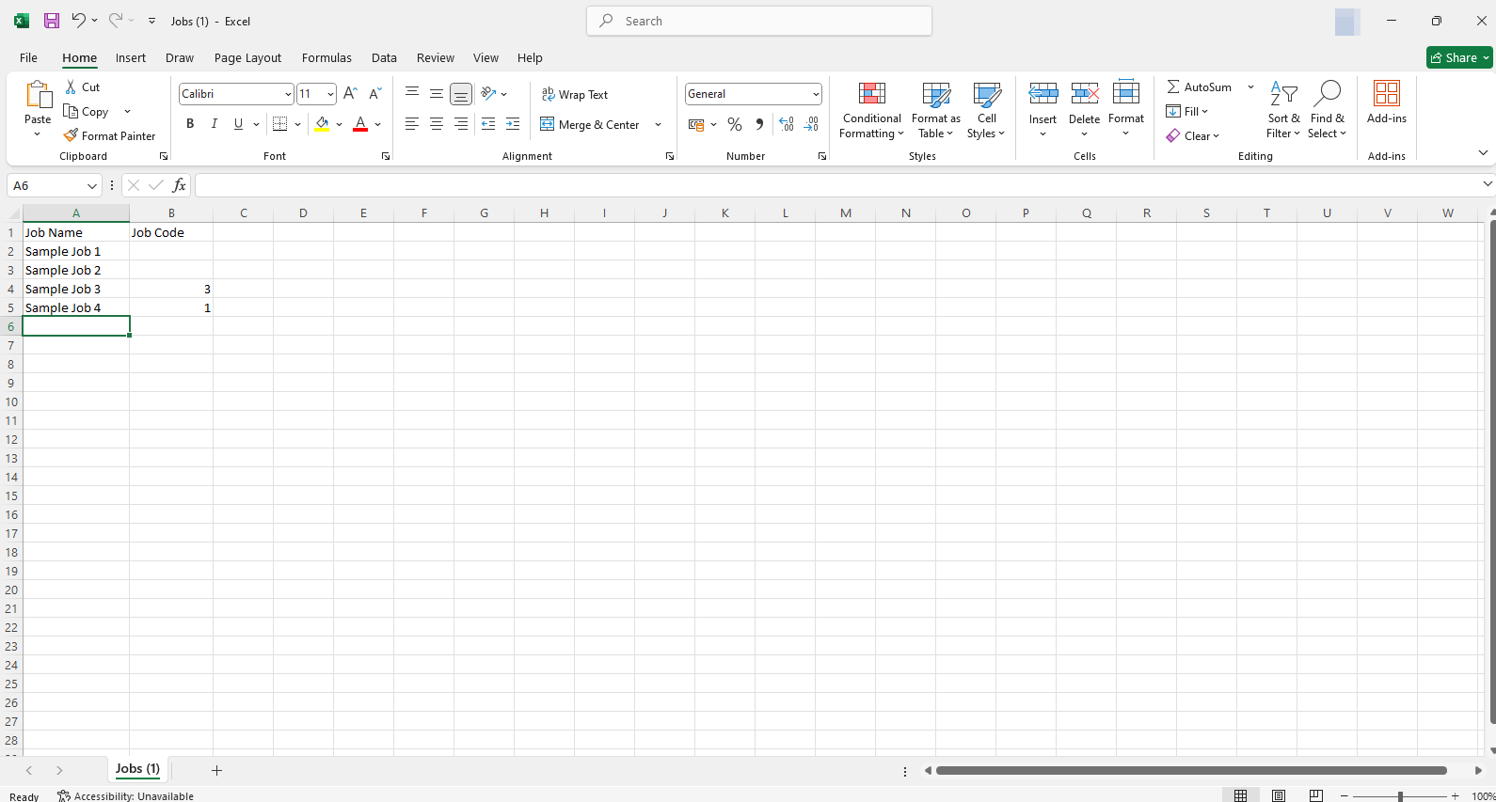Open the Formulas ribbon tab

pyautogui.click(x=326, y=58)
